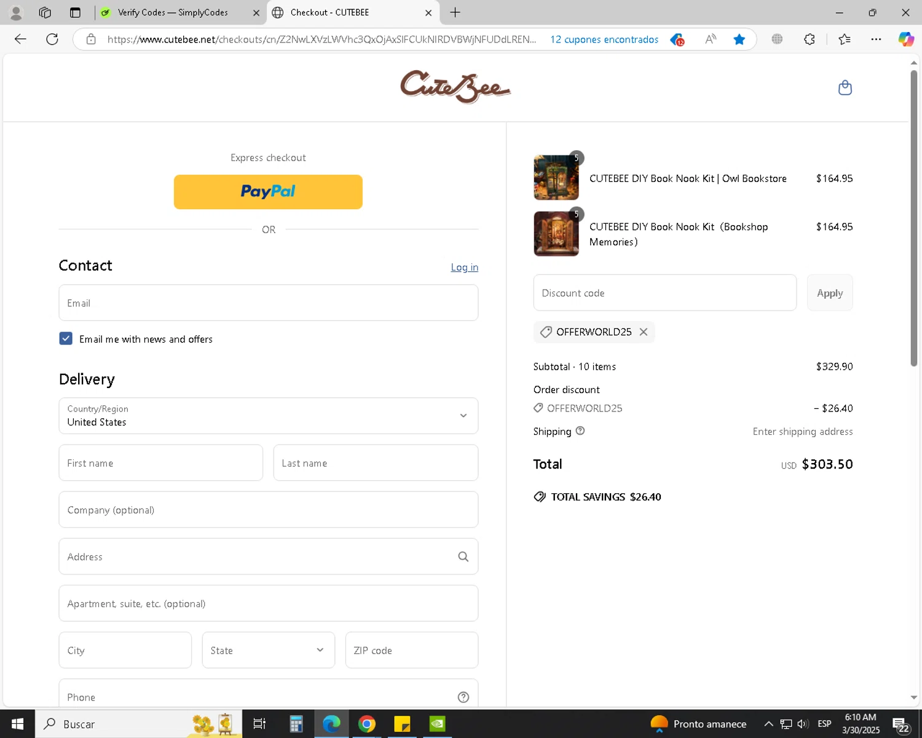The width and height of the screenshot is (922, 738).
Task: Click the First name field
Action: tap(161, 462)
